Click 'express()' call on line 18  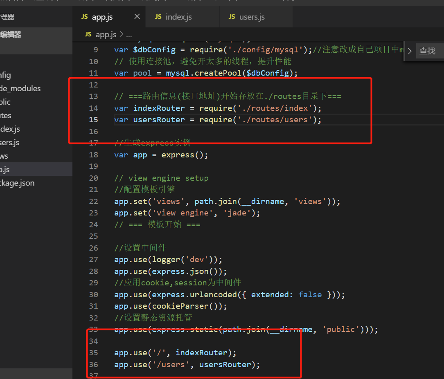183,155
